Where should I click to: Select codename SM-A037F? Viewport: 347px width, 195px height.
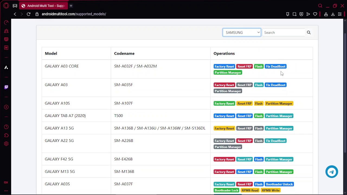click(123, 184)
